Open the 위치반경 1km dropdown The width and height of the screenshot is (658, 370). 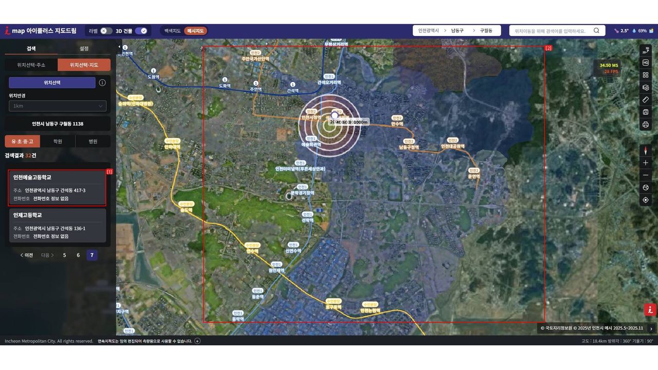[x=58, y=106]
